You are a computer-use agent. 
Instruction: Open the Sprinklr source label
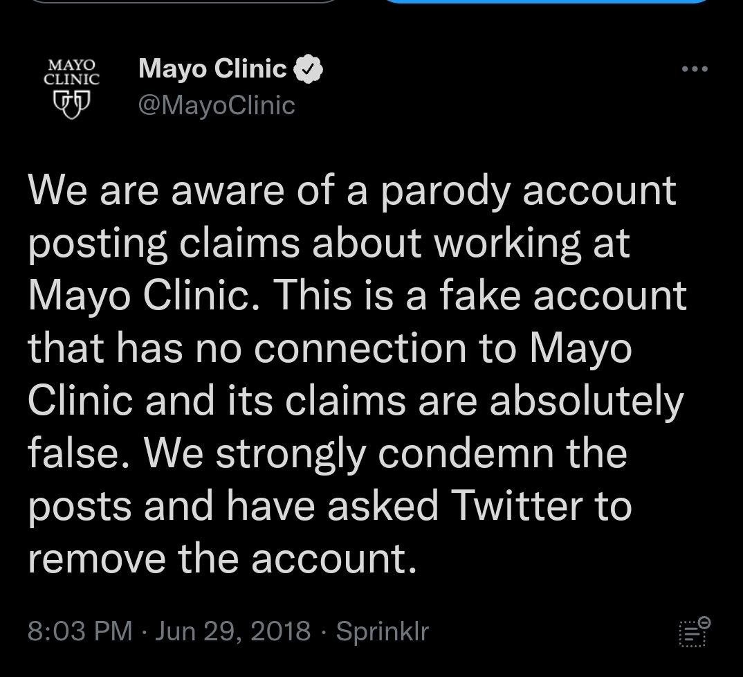382,631
